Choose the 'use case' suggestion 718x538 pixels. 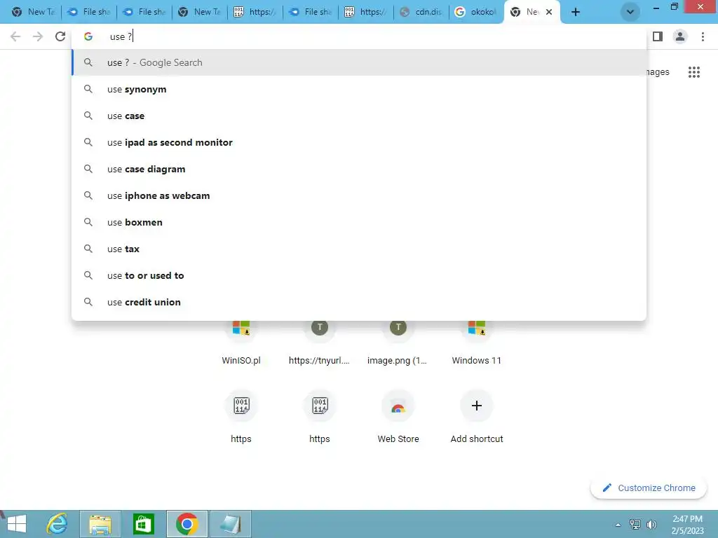click(359, 116)
